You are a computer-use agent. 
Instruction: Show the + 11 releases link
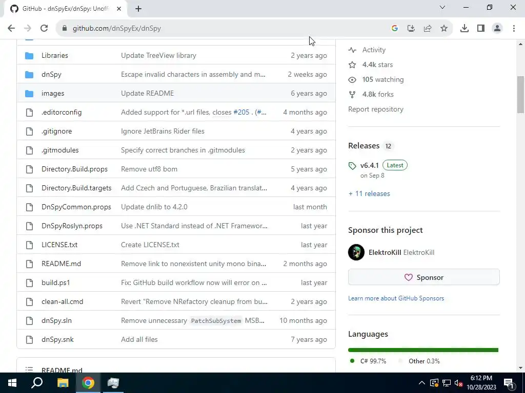pos(369,193)
